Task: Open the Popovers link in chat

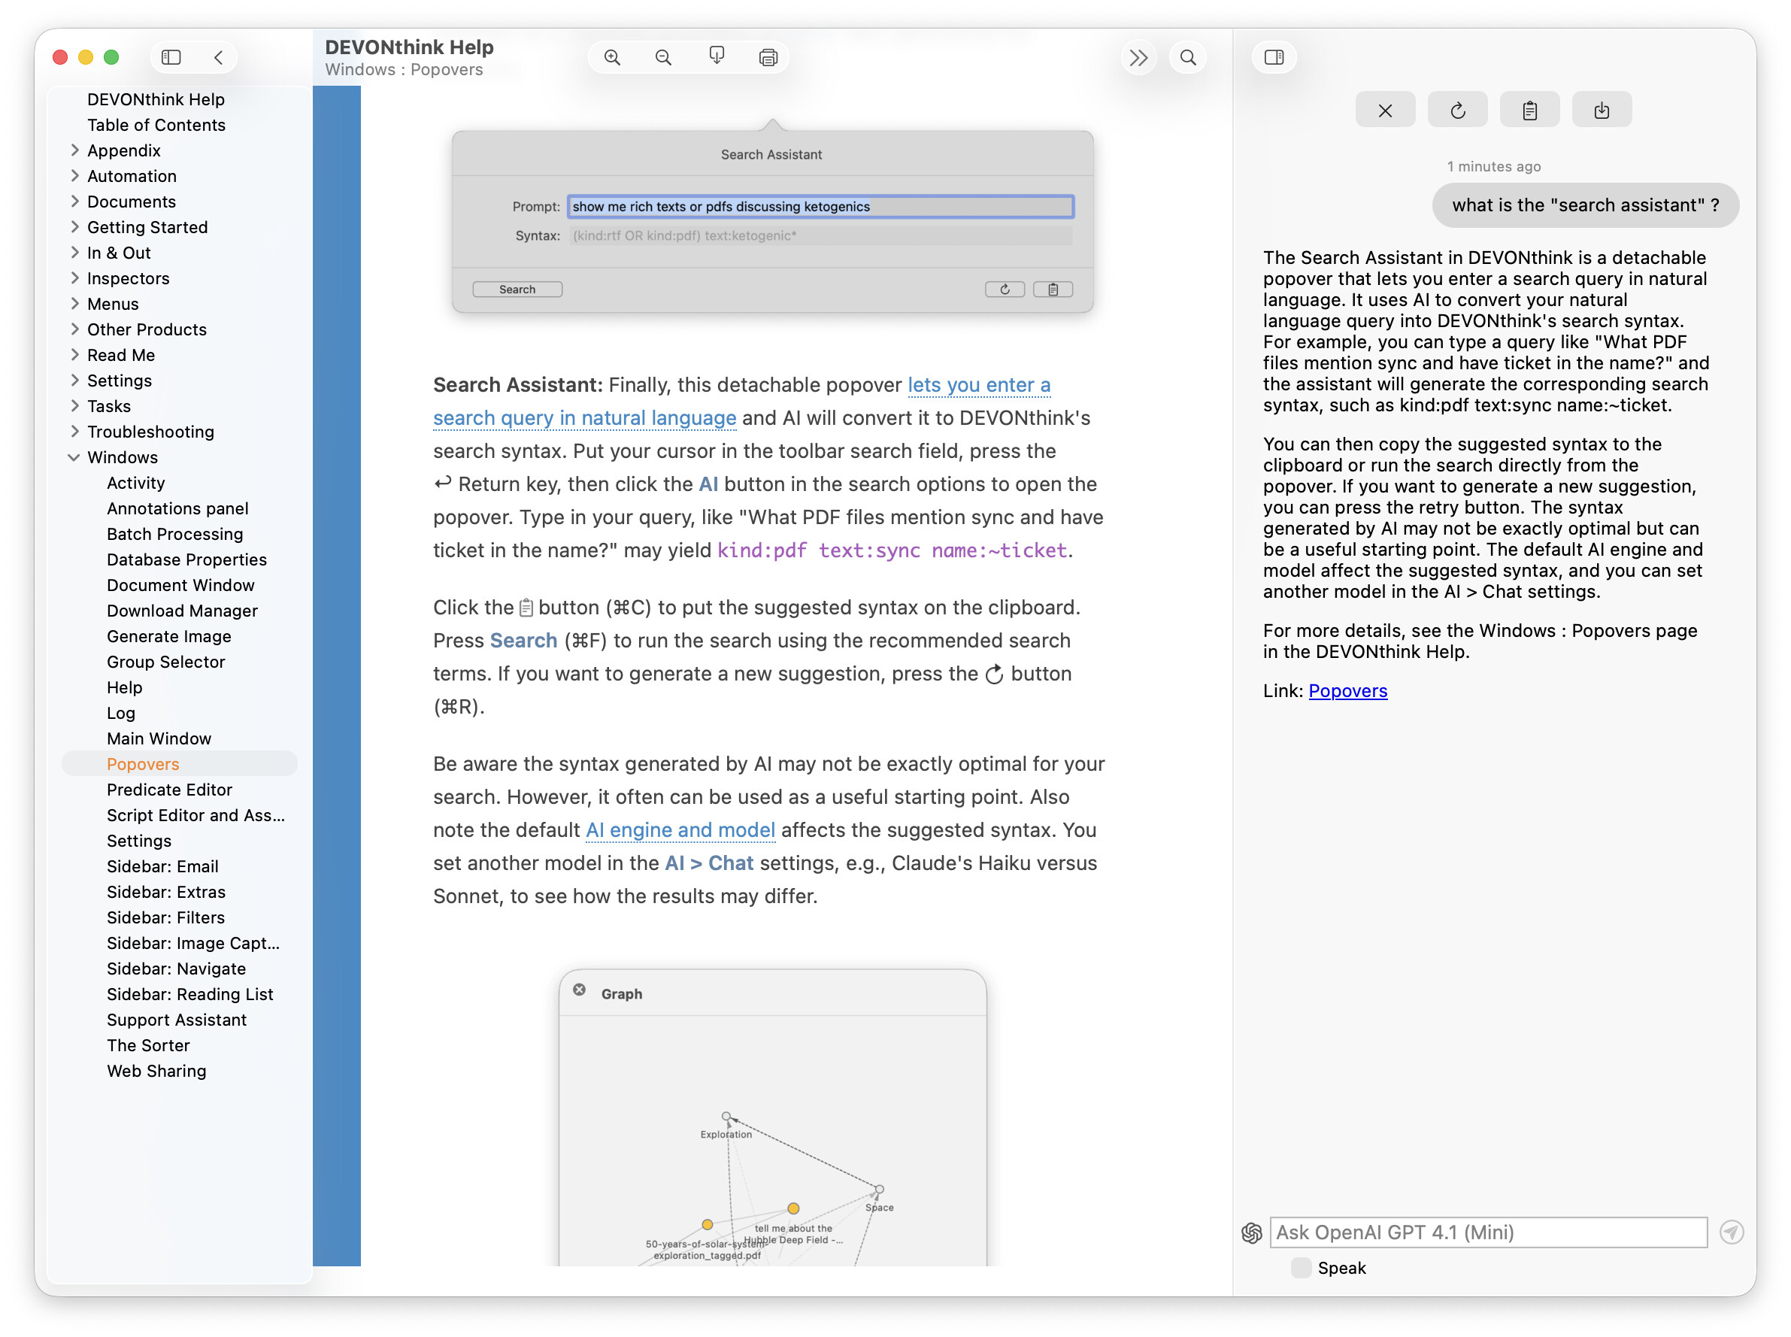Action: [x=1347, y=690]
